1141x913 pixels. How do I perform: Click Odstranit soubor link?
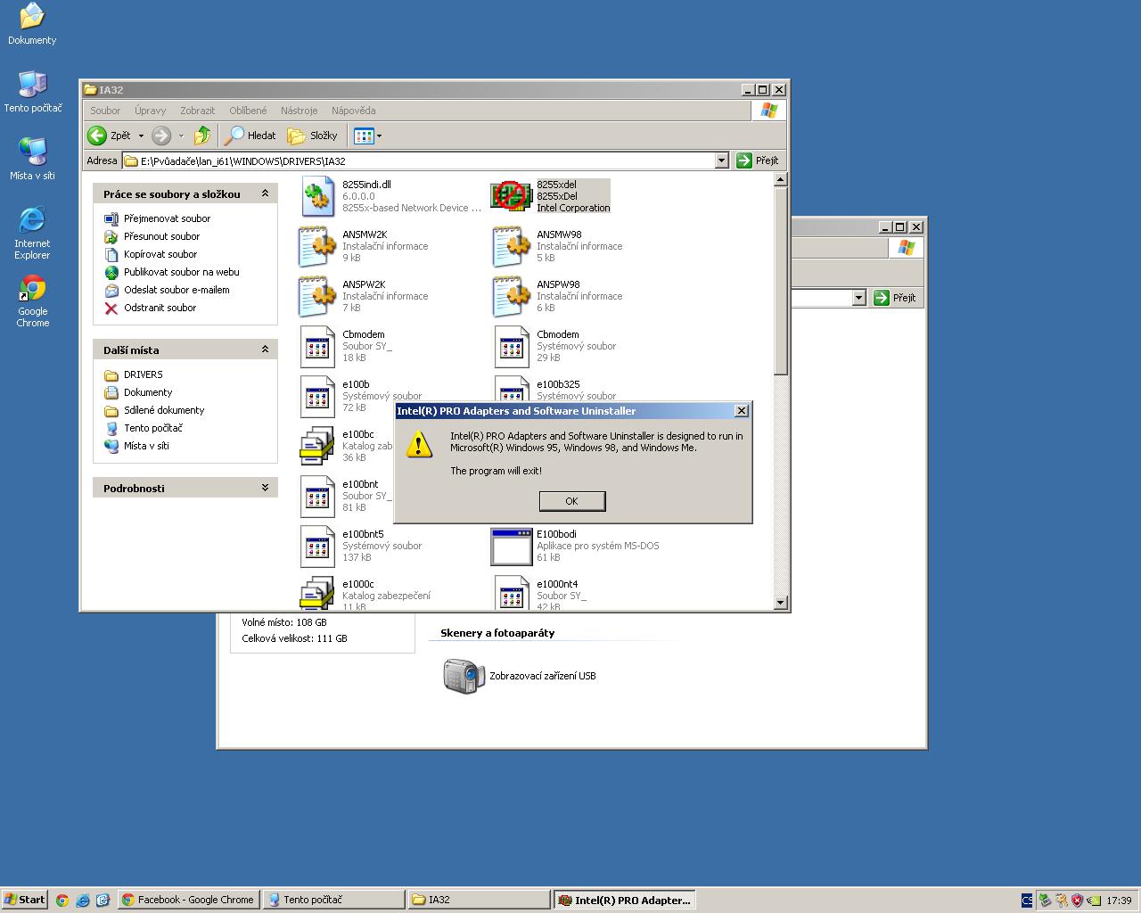point(160,308)
